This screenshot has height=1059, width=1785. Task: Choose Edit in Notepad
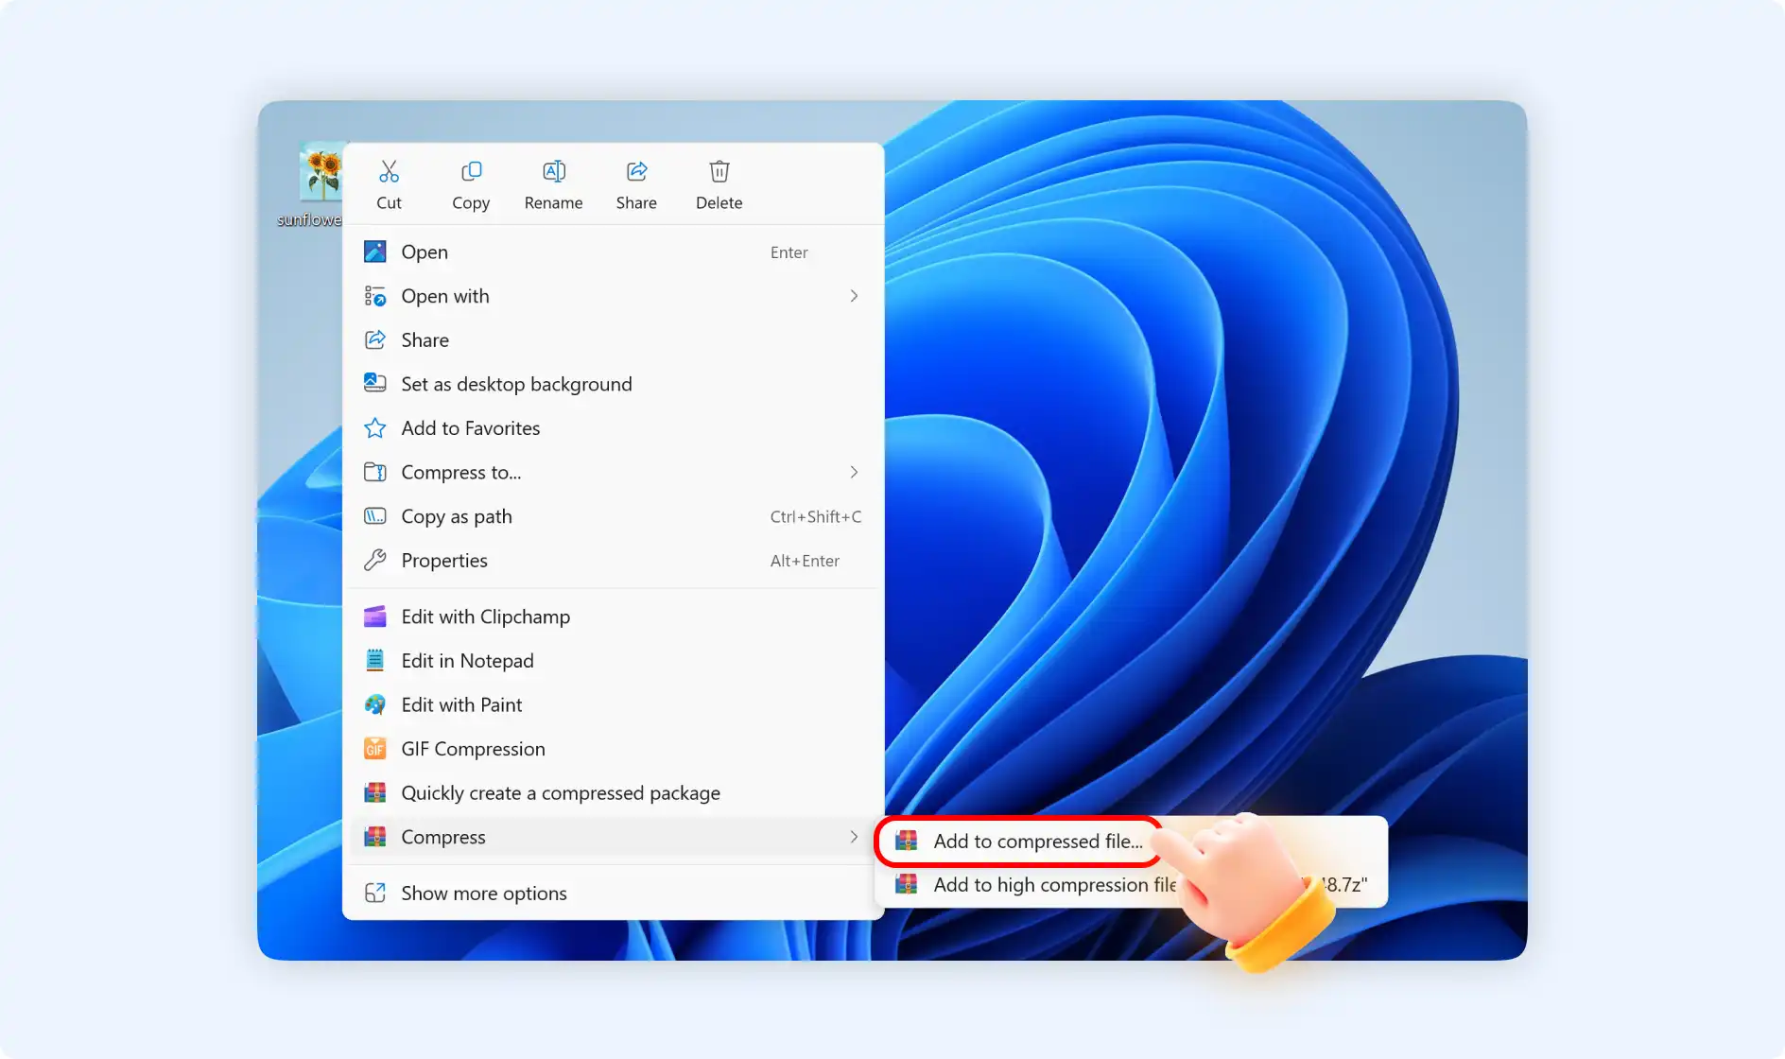(x=612, y=660)
